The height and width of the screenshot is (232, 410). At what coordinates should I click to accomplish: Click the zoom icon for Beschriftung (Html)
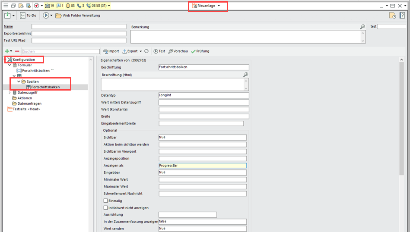246,75
